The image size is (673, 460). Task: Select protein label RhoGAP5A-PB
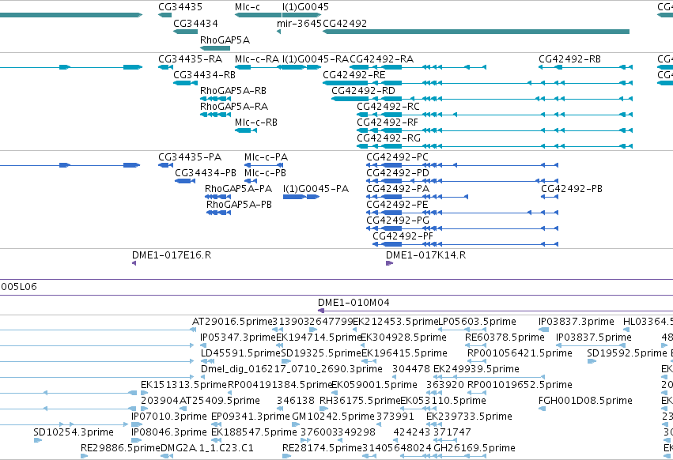tap(239, 205)
